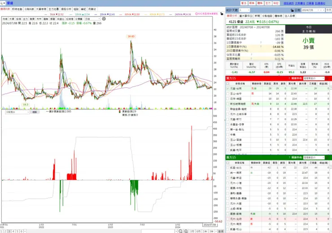Check 新加坡商瑞銀 buyer row checkbox
Screen dimensions: 332x233
[227, 104]
